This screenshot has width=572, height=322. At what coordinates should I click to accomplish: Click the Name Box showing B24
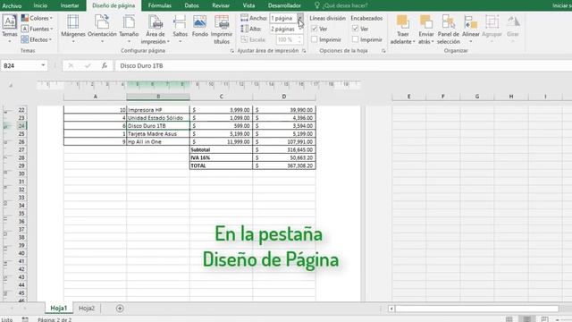[20, 65]
